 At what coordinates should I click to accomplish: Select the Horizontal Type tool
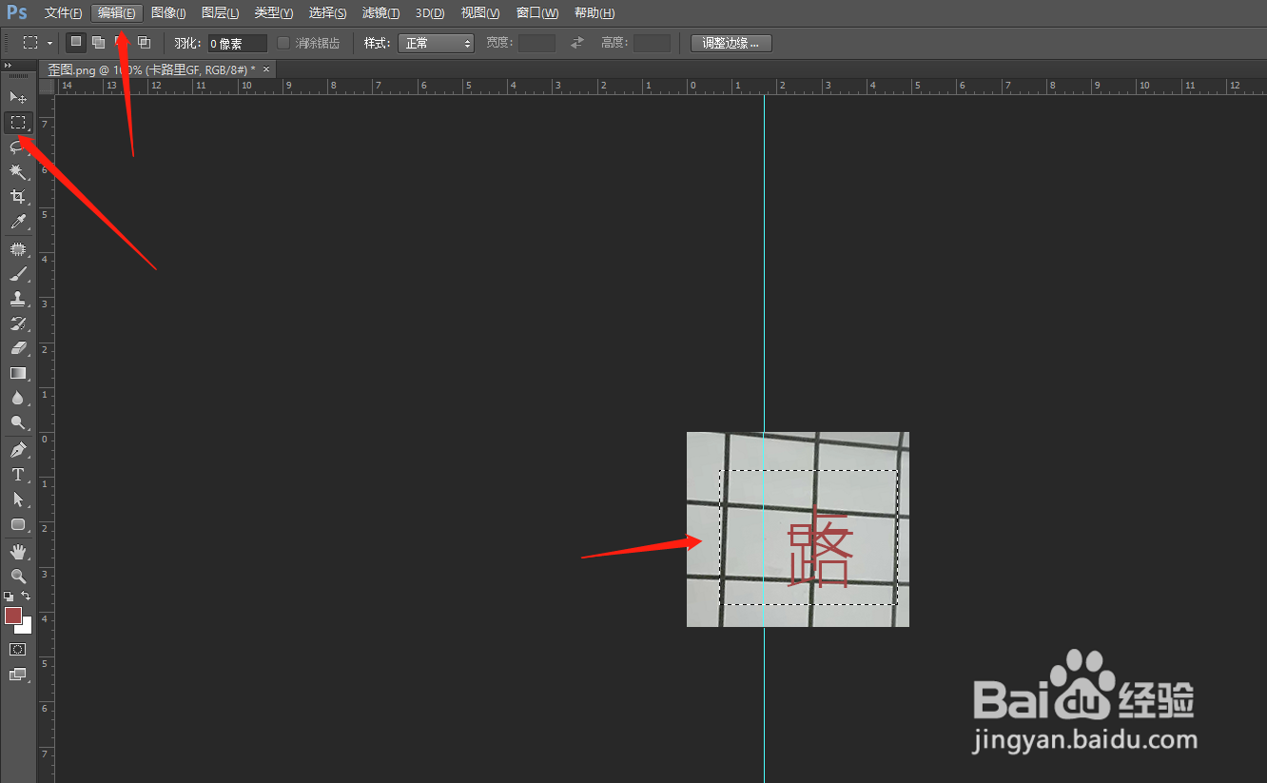point(18,475)
